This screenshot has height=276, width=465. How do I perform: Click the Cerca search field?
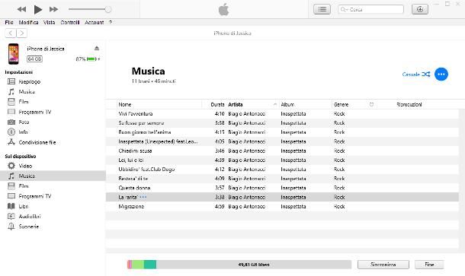click(370, 9)
